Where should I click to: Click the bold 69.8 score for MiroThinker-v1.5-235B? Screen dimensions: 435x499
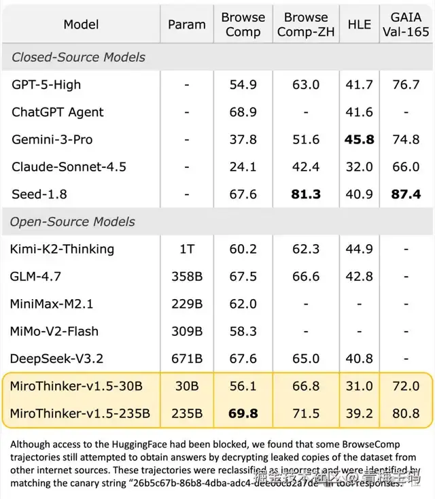click(x=243, y=413)
